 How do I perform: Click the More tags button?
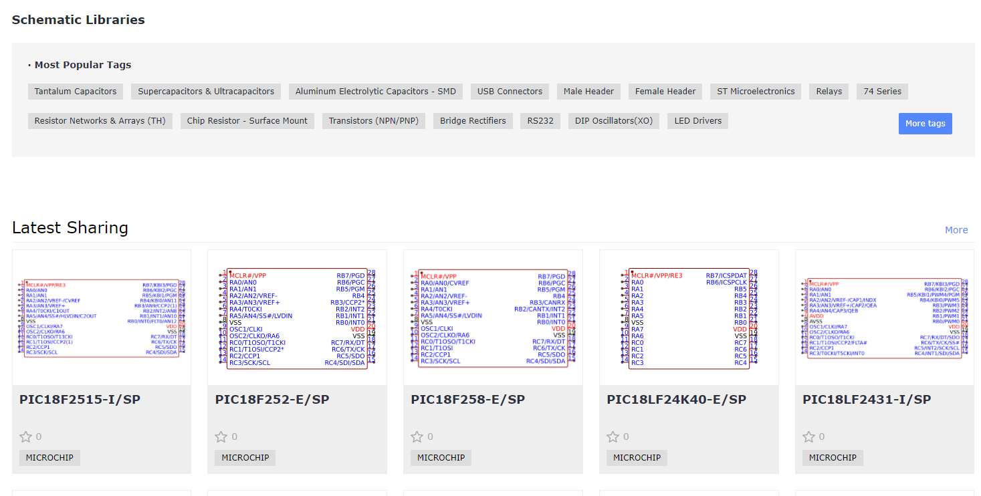pos(925,124)
